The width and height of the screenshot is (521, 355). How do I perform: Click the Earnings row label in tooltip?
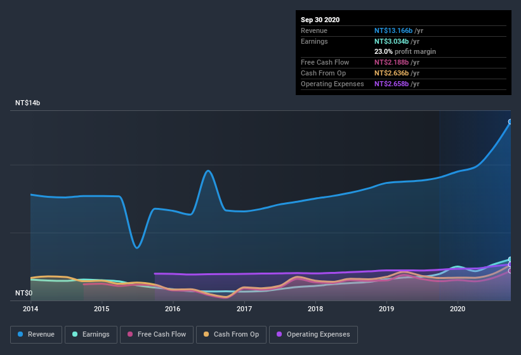coord(314,41)
